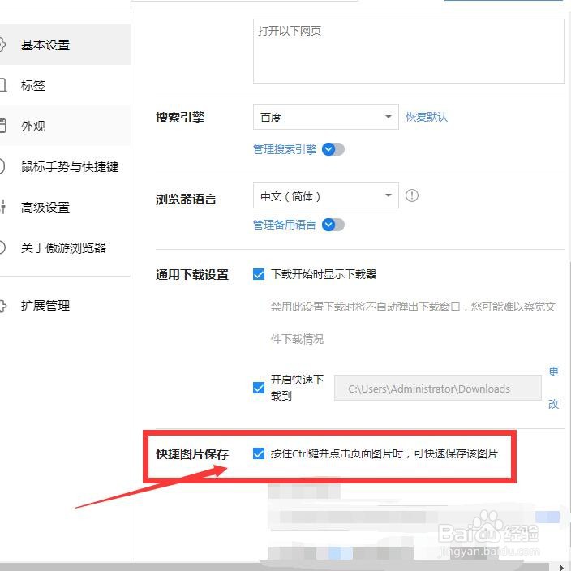Toggle 开启快速下载到 checkbox

coord(259,388)
